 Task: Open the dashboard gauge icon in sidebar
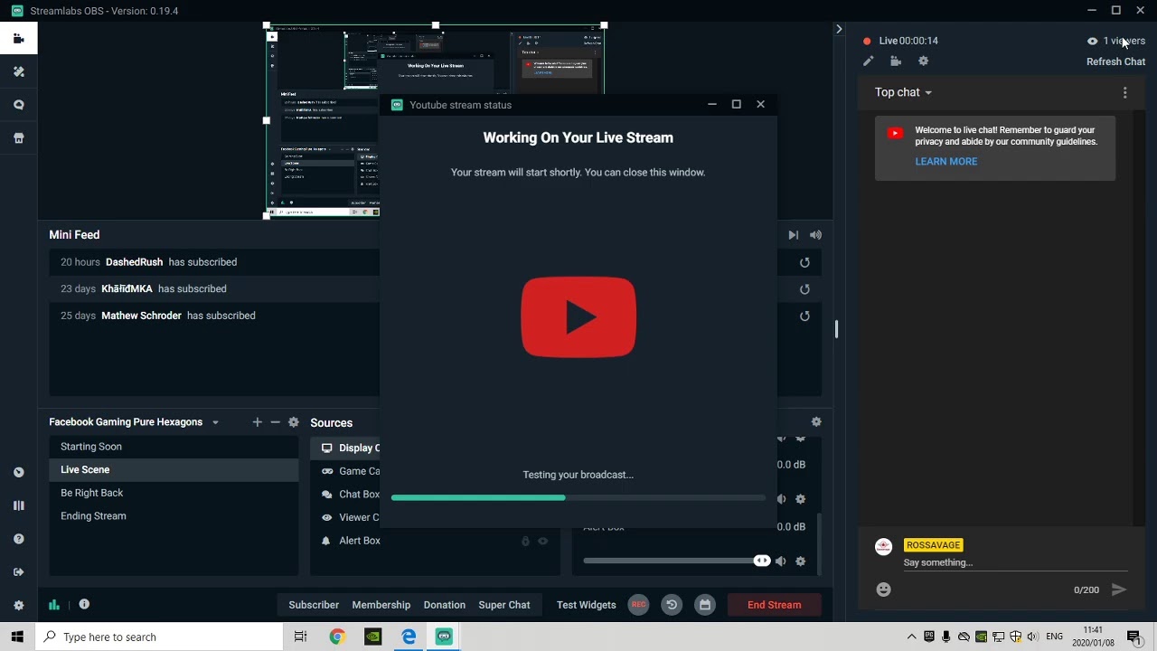coord(18,472)
